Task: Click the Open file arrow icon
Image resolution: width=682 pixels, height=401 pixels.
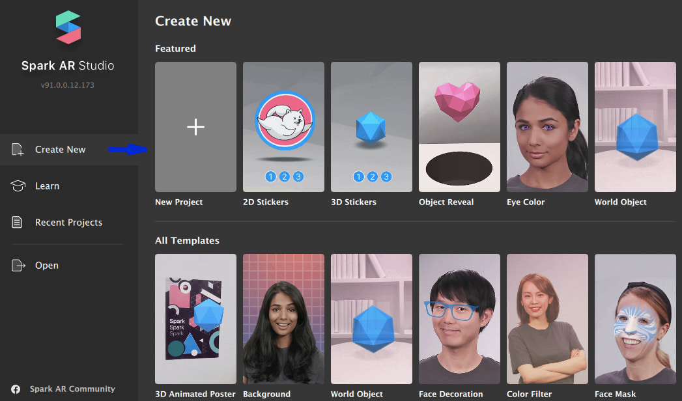Action: (x=18, y=266)
